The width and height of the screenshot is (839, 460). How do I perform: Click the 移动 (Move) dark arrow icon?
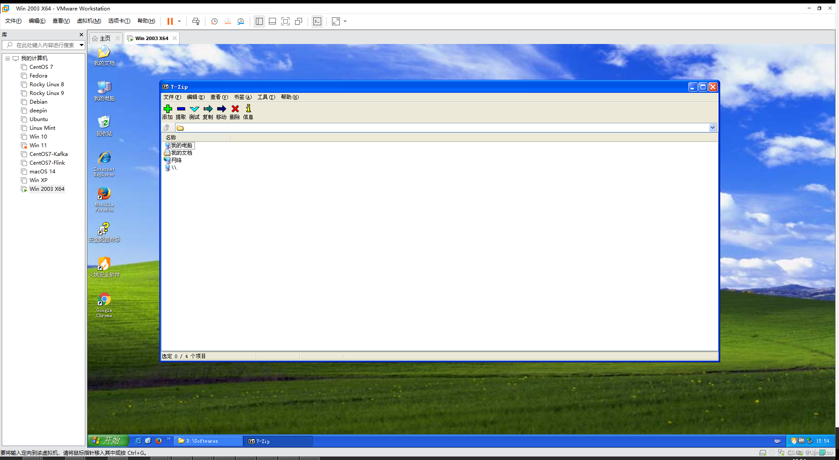[221, 109]
